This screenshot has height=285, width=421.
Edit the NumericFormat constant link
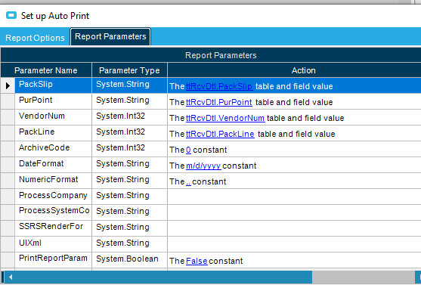pyautogui.click(x=188, y=182)
